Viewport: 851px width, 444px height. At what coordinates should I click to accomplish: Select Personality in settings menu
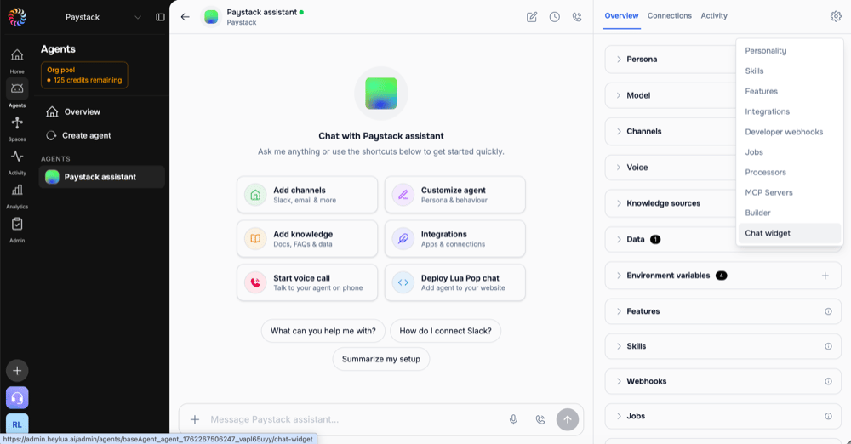[x=789, y=50]
